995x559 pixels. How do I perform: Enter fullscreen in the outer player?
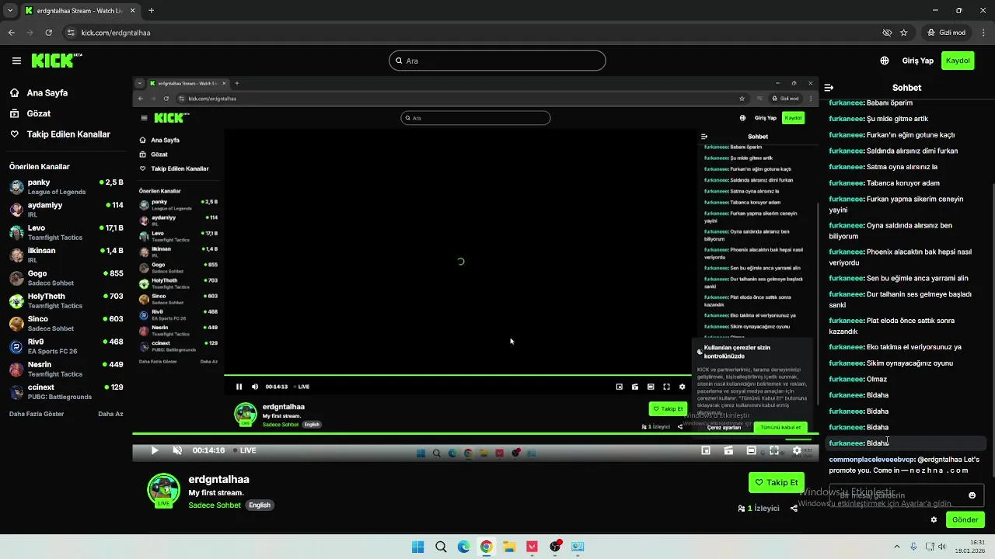(x=774, y=450)
